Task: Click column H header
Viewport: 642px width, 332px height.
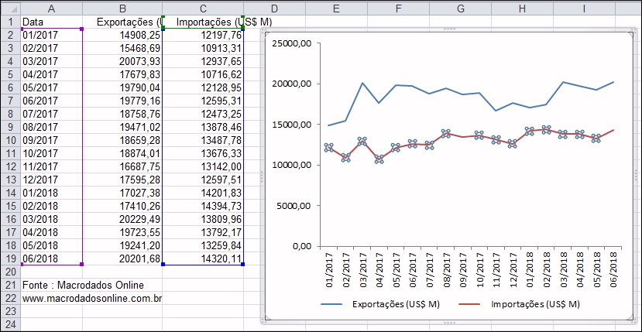Action: pyautogui.click(x=522, y=7)
